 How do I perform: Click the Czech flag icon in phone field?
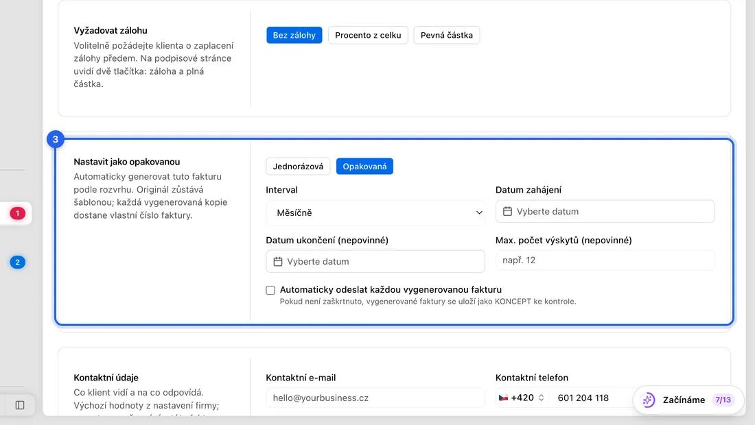[503, 398]
